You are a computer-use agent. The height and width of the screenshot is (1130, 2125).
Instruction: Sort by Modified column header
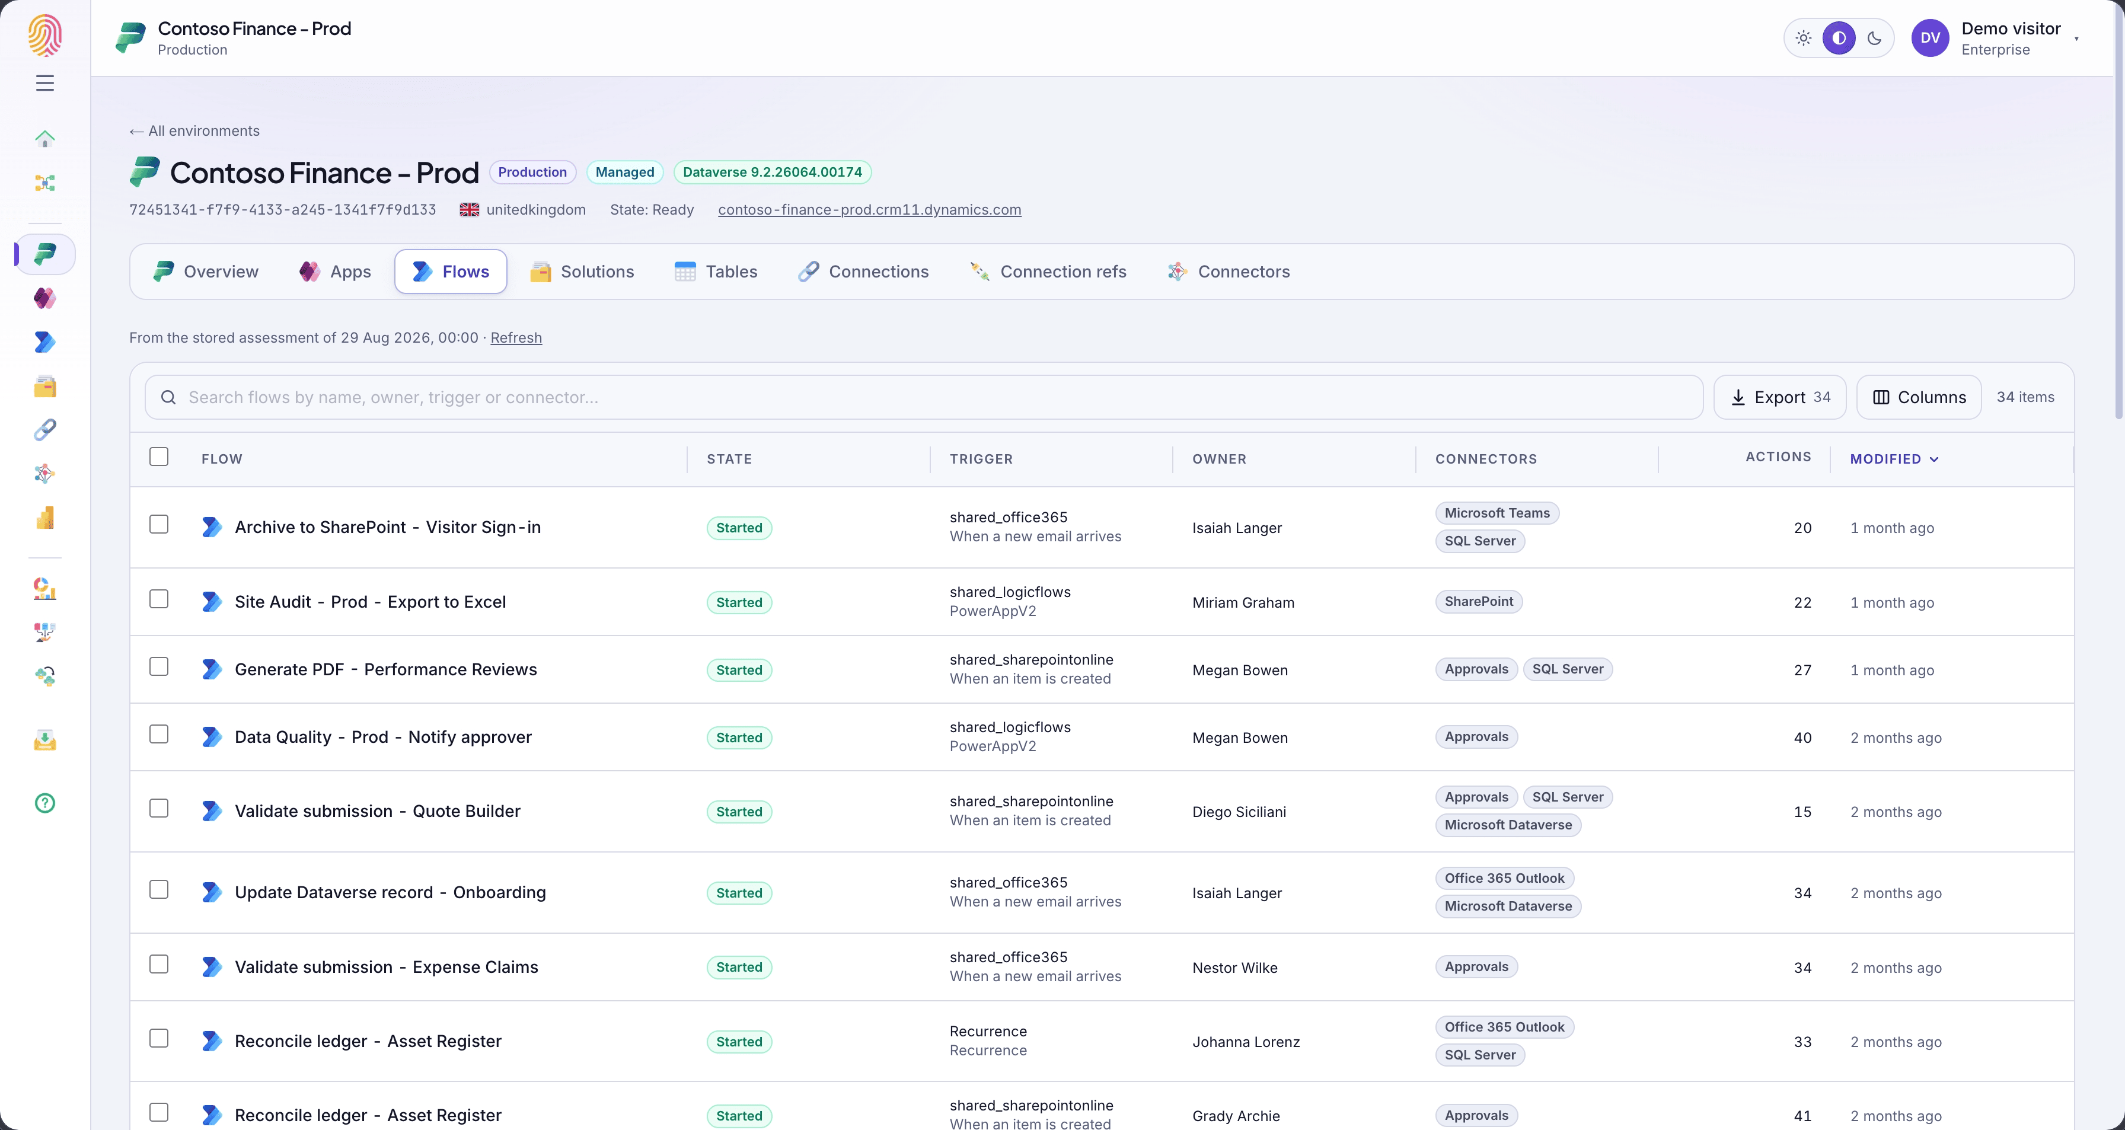click(x=1894, y=459)
